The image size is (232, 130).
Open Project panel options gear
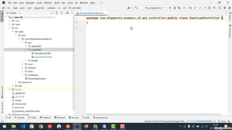[x=67, y=13]
